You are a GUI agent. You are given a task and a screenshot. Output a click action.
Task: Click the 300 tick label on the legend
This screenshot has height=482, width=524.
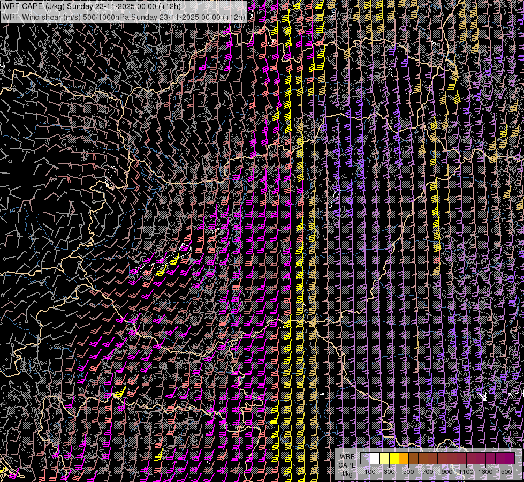tap(389, 472)
